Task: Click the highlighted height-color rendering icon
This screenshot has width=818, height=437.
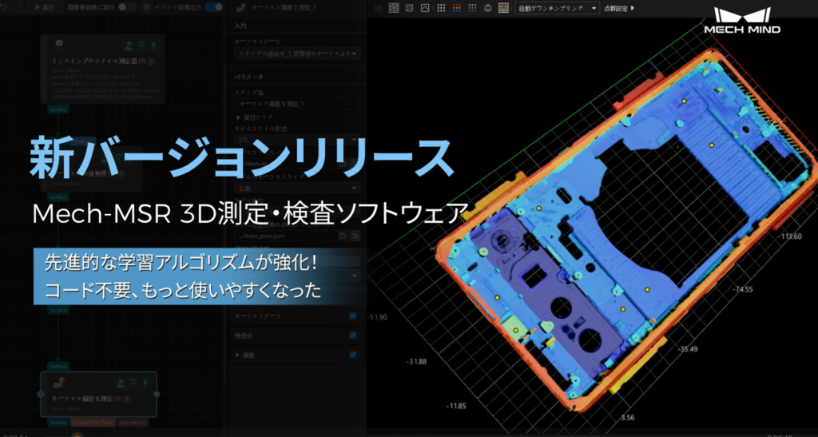Action: coord(503,8)
